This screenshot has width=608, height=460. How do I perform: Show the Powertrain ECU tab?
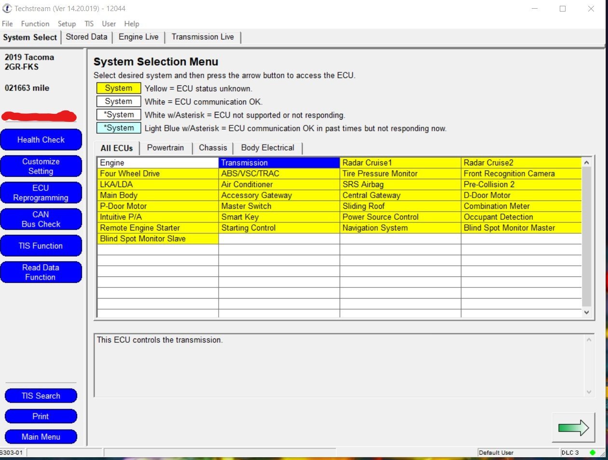point(166,148)
